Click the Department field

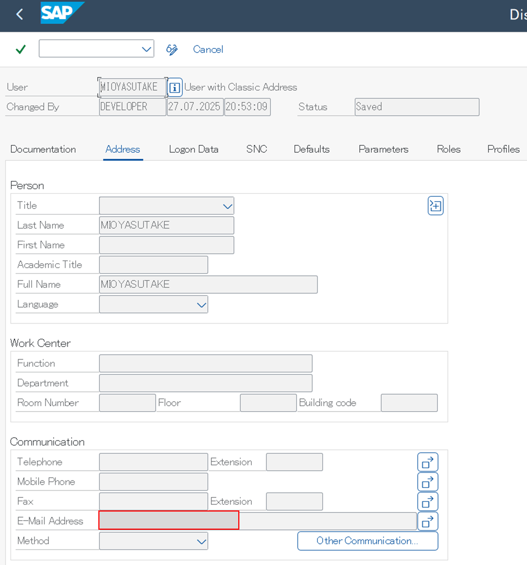(206, 383)
